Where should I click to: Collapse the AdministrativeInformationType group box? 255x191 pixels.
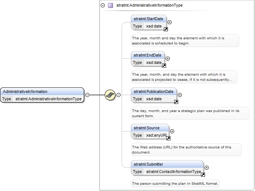click(103, 6)
